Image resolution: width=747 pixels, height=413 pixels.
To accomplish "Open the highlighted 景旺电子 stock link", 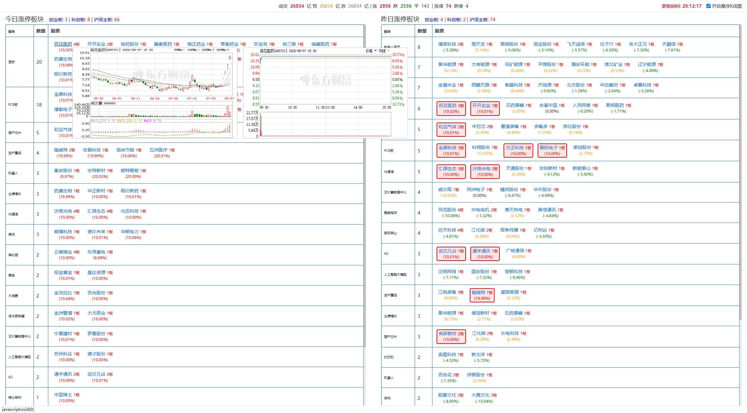I will click(549, 148).
